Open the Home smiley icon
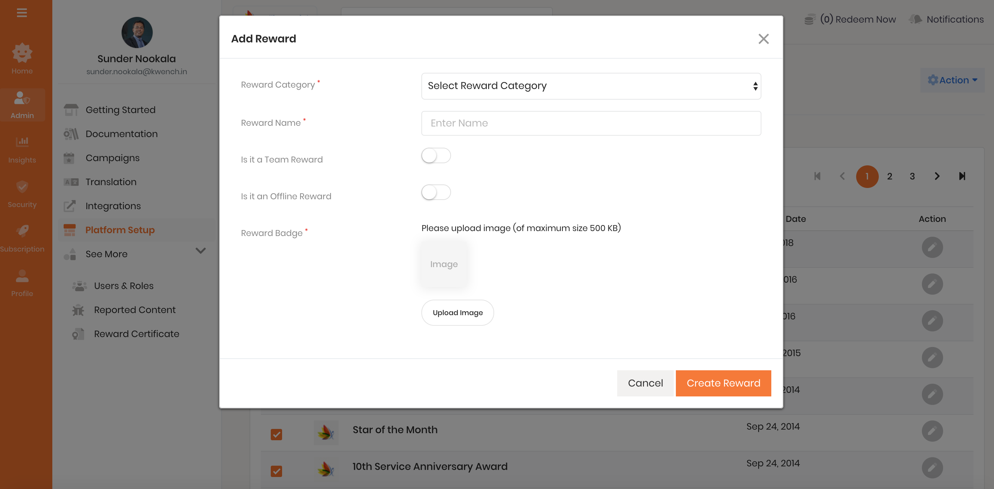This screenshot has width=994, height=489. point(22,53)
